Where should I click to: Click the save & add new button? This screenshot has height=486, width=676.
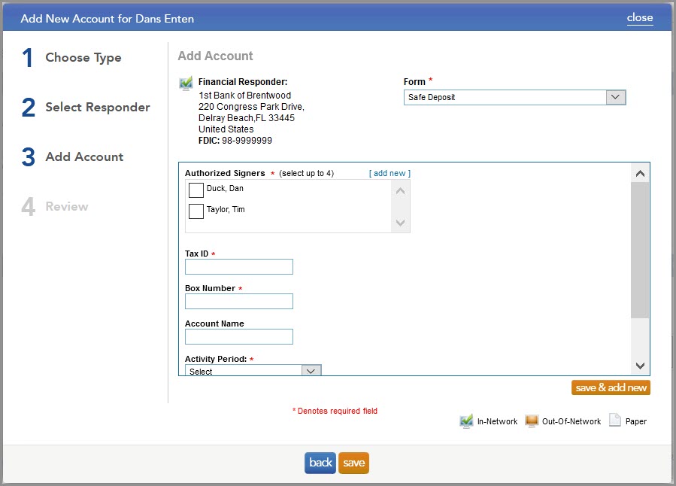(x=610, y=387)
